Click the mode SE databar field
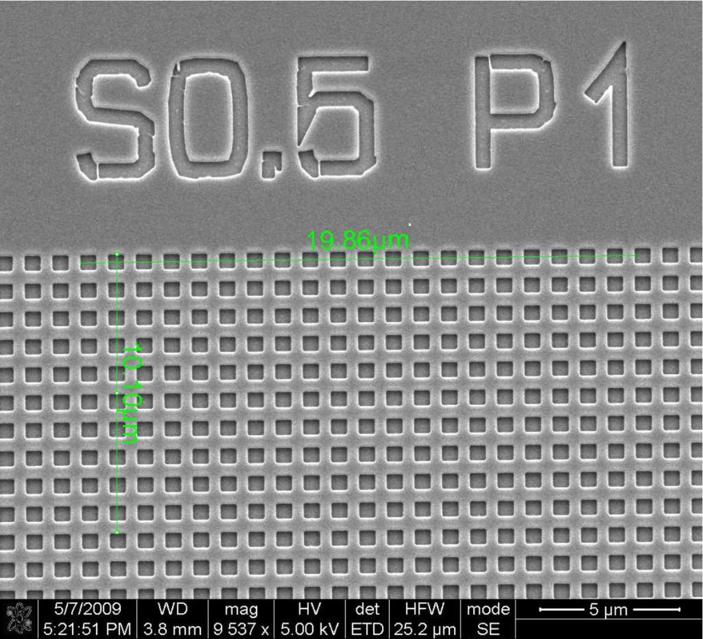 [x=487, y=619]
